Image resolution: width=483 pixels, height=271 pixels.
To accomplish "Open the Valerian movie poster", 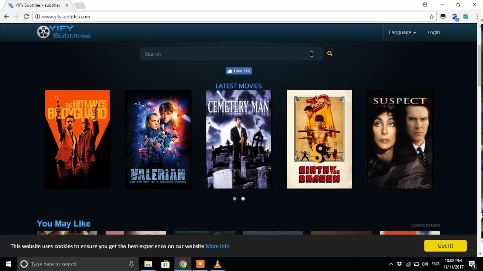I will click(158, 139).
